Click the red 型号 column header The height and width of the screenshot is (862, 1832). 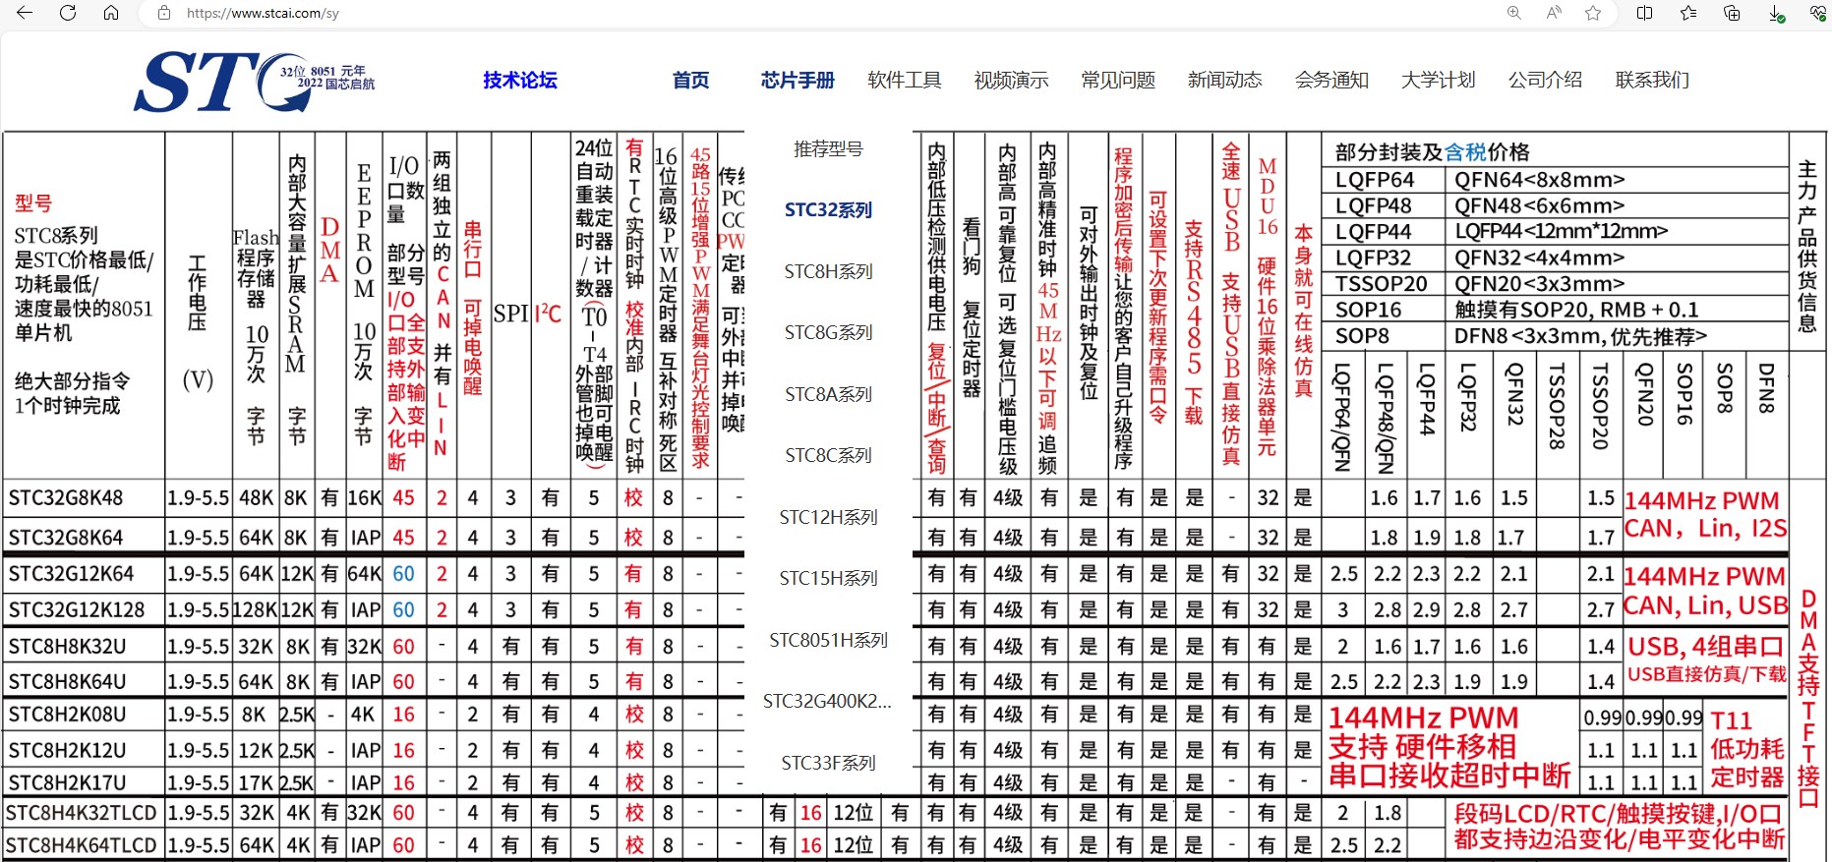click(x=32, y=203)
